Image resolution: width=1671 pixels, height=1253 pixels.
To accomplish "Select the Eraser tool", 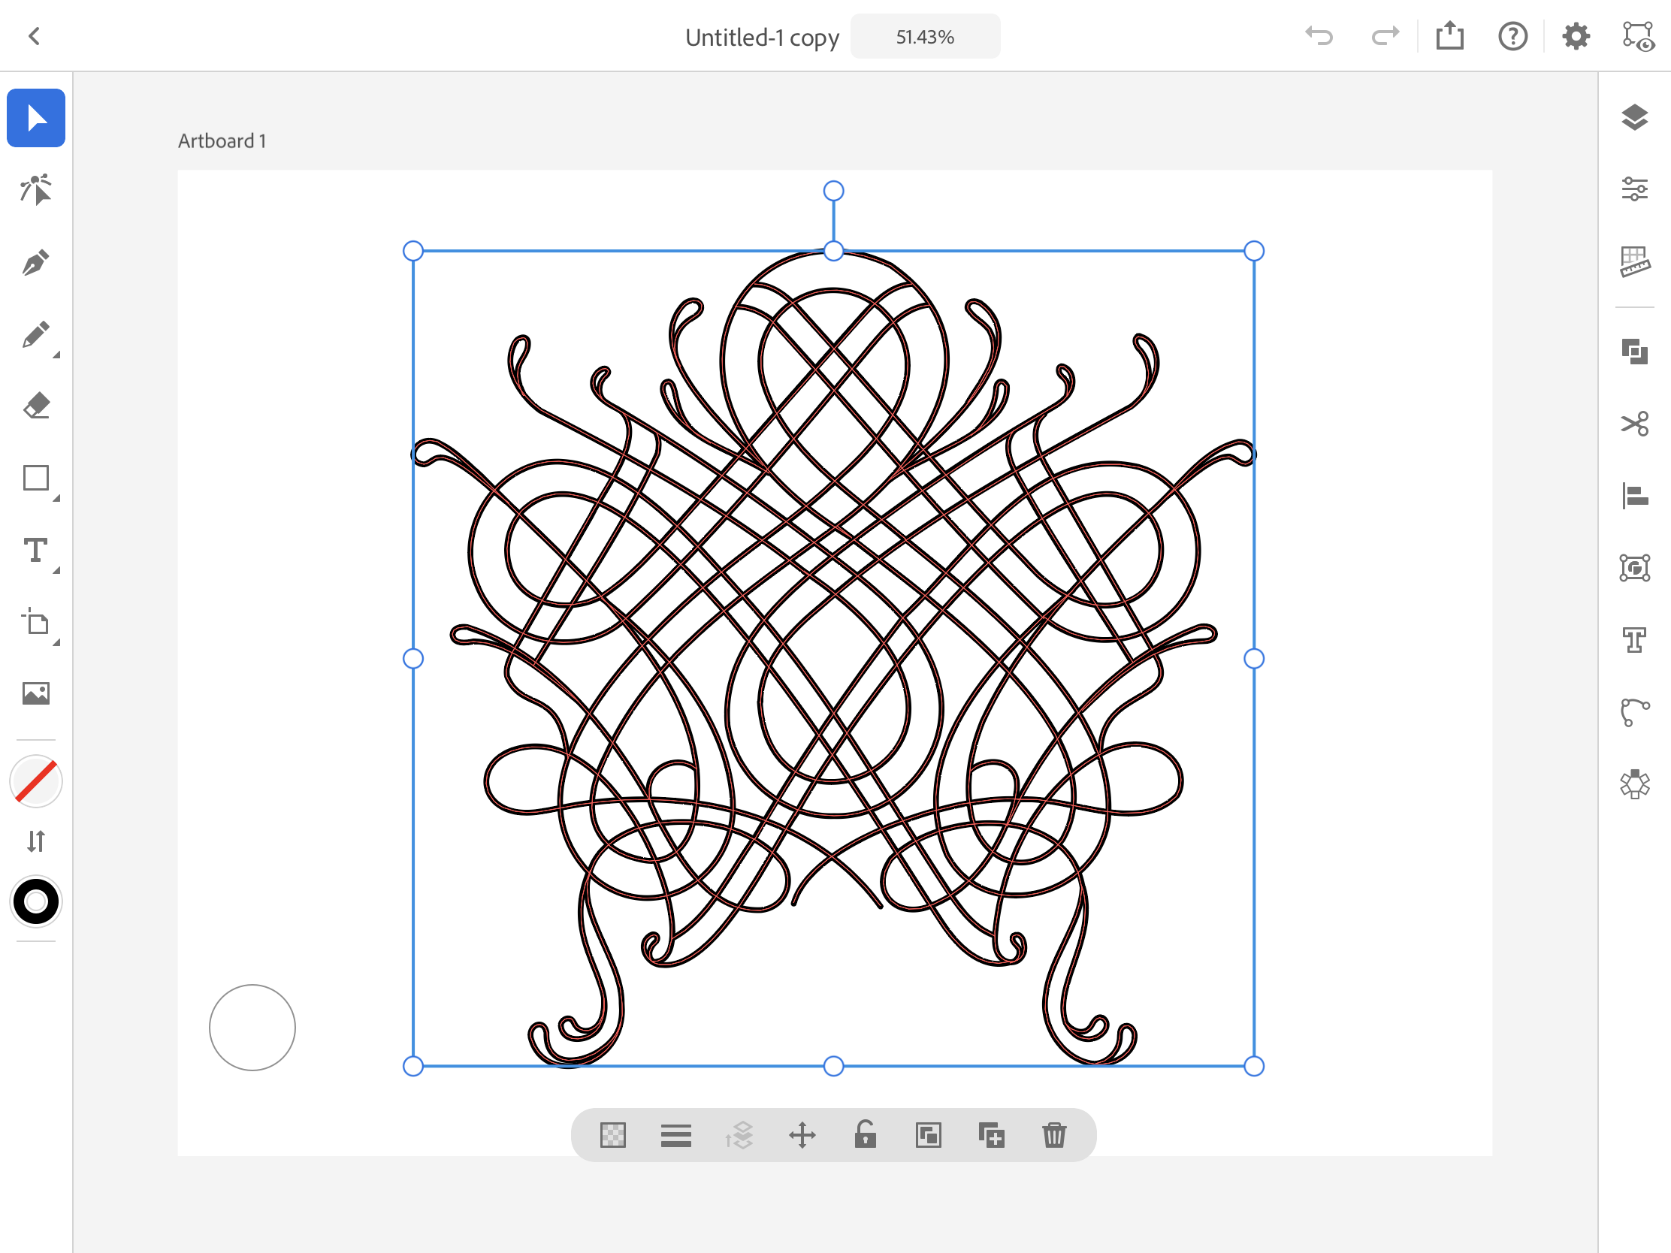I will [35, 406].
